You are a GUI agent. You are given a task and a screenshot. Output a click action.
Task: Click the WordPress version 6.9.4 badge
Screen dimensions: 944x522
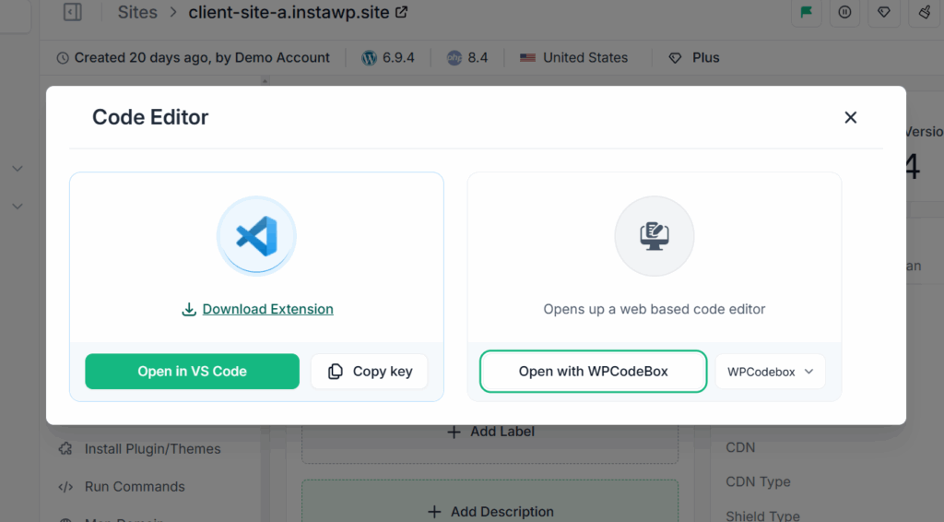pos(388,58)
